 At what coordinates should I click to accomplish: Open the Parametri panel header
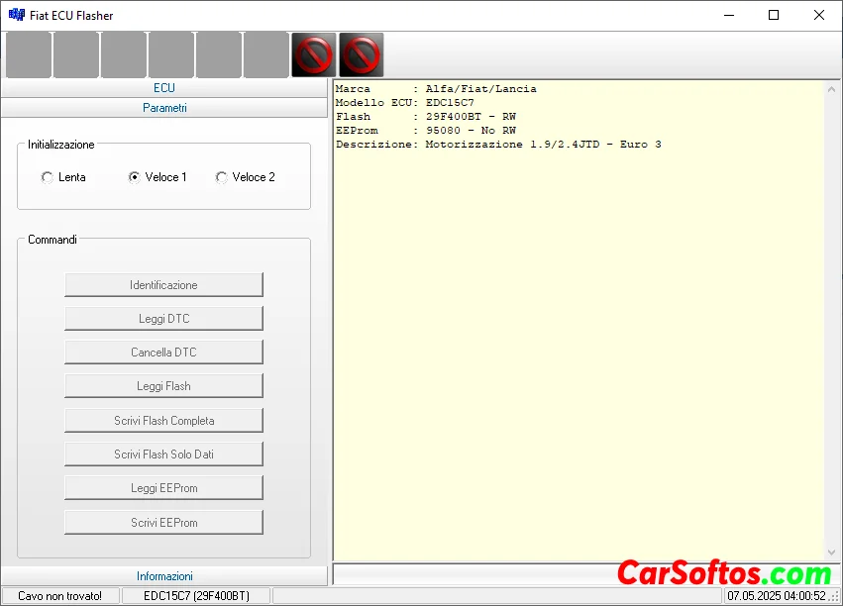164,108
